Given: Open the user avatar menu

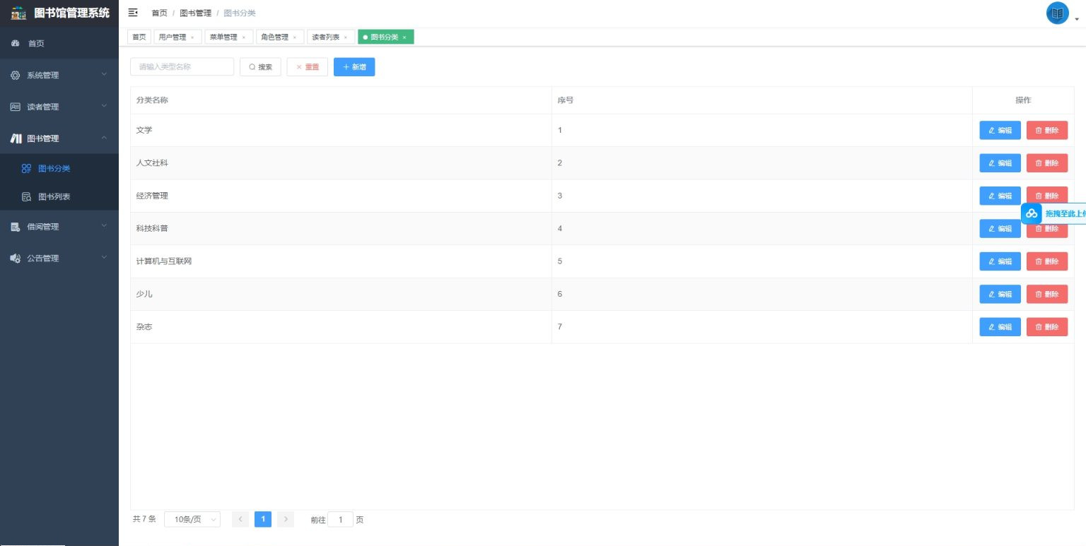Looking at the screenshot, I should tap(1058, 13).
